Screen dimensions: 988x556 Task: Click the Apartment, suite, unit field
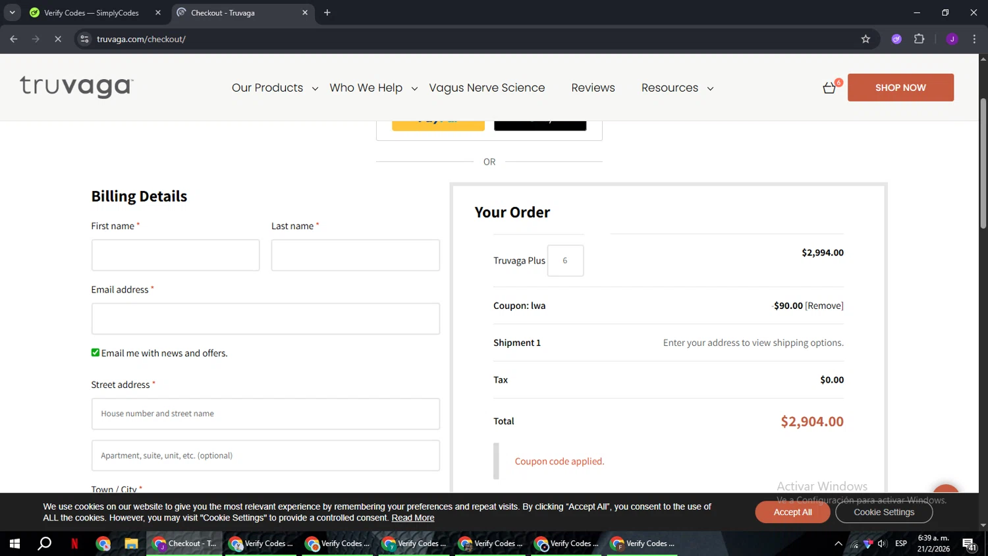[x=265, y=455]
